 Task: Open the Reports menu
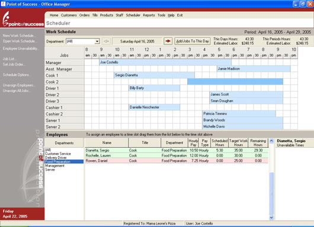pyautogui.click(x=149, y=15)
